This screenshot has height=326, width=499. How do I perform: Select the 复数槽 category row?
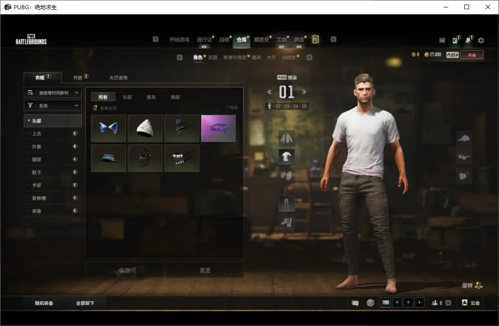(x=53, y=198)
